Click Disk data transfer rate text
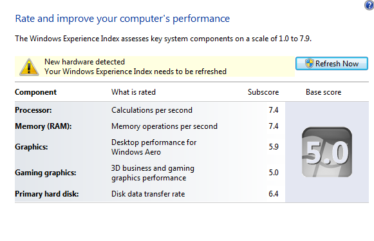 click(148, 194)
